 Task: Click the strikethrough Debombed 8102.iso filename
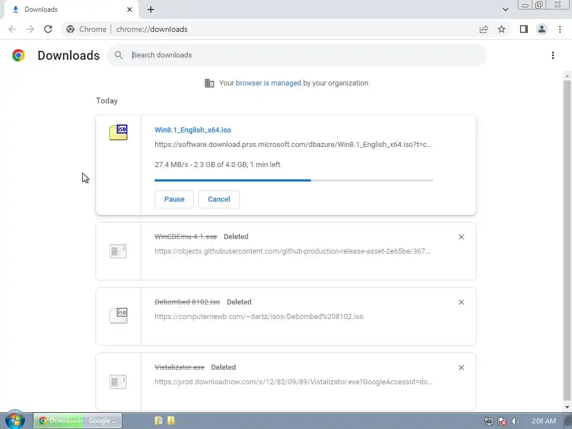coord(187,302)
